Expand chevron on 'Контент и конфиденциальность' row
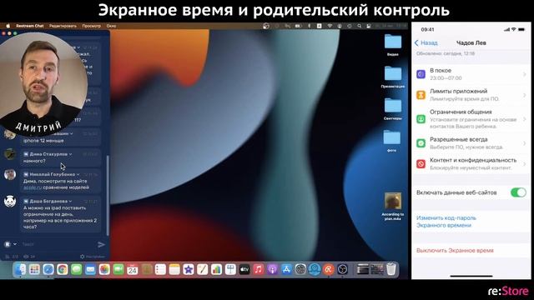Screen dimensions: 534x300 [x=525, y=164]
